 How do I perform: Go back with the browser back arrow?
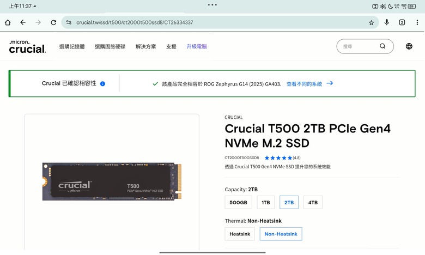pos(23,22)
